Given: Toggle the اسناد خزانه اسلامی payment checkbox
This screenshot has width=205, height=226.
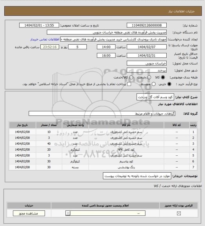Looking at the screenshot, I should point(129,84).
